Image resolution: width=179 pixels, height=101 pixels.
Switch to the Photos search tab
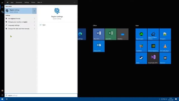(x=33, y=3)
